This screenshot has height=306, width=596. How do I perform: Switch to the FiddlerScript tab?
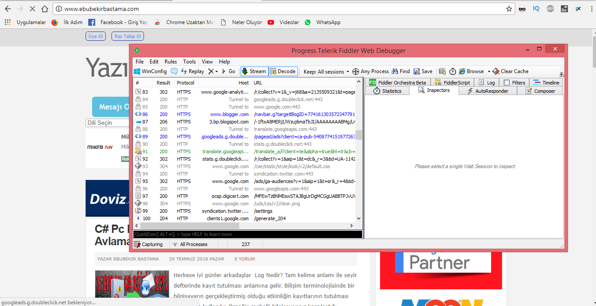(452, 82)
